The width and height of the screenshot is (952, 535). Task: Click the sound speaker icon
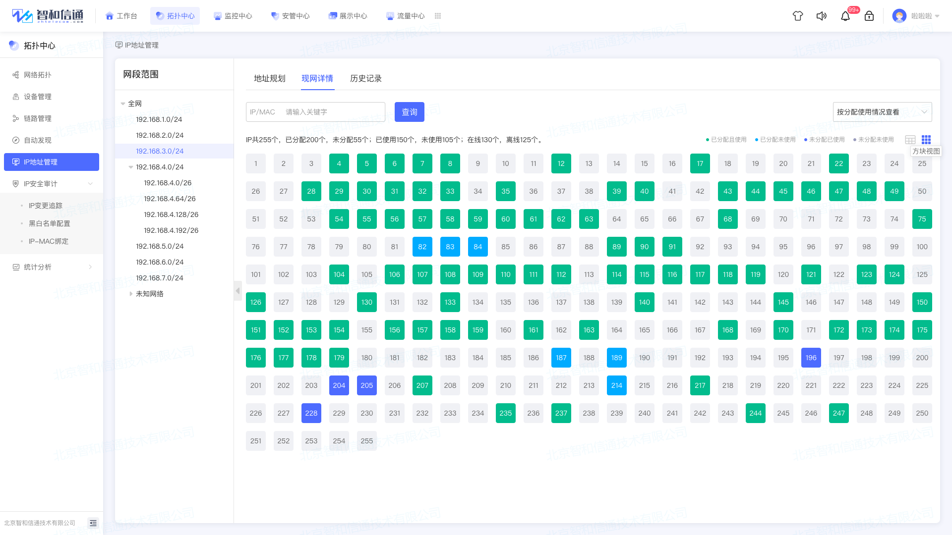822,16
